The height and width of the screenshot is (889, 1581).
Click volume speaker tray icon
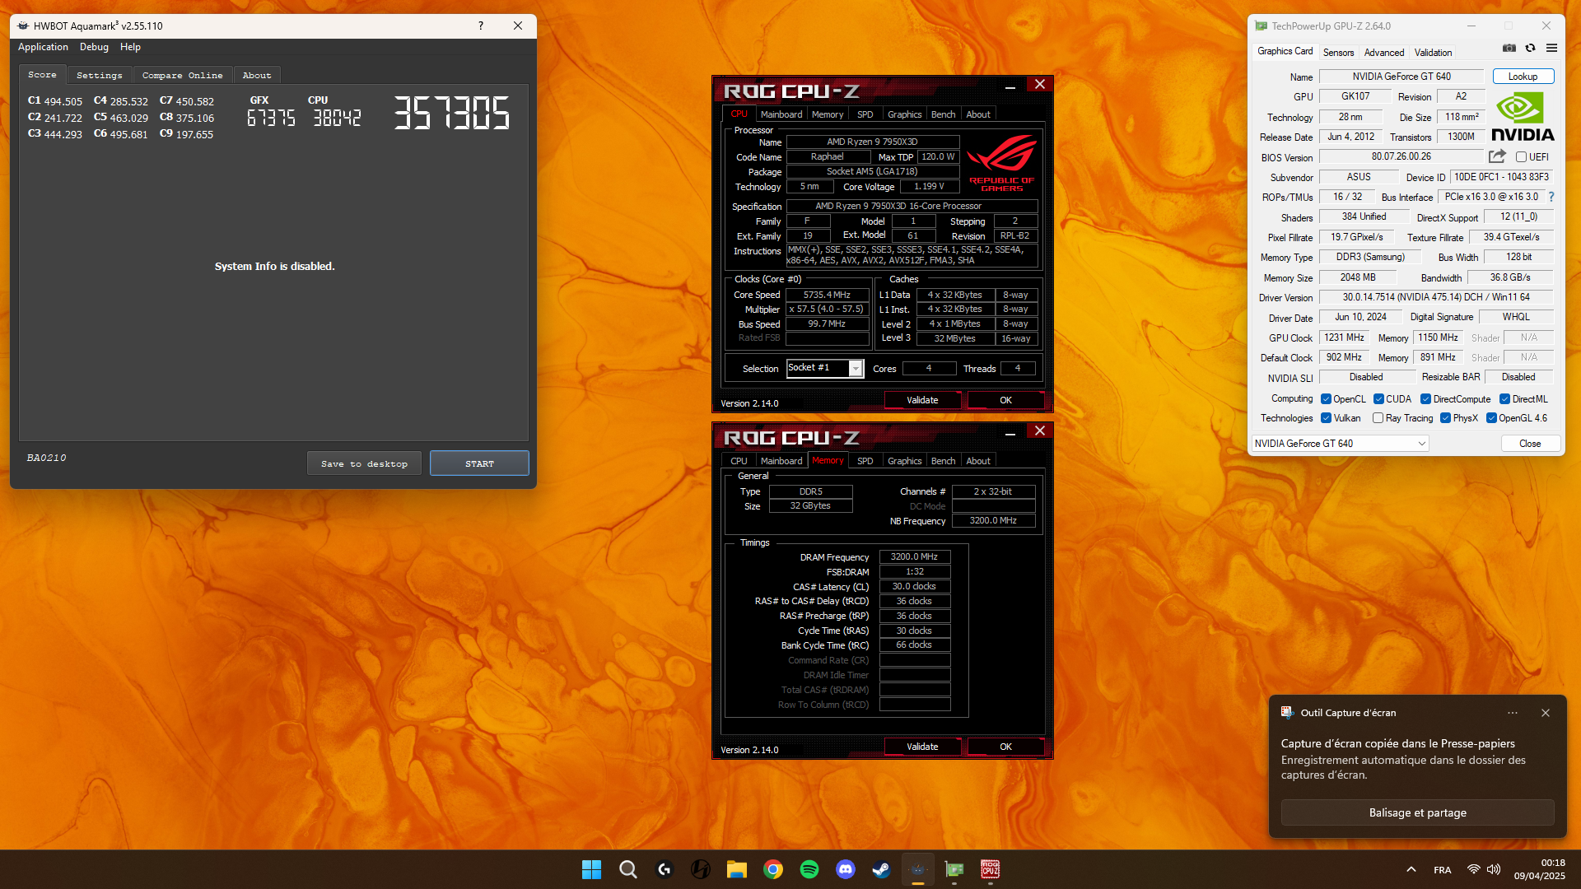(1494, 869)
